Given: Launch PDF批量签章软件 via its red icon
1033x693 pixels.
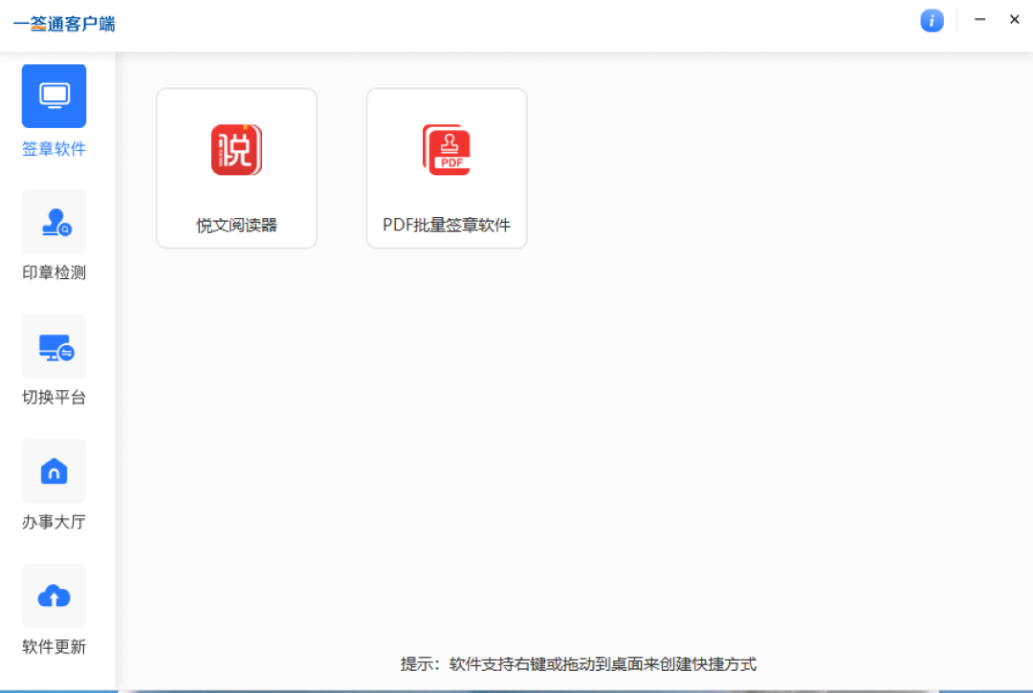Looking at the screenshot, I should click(446, 149).
